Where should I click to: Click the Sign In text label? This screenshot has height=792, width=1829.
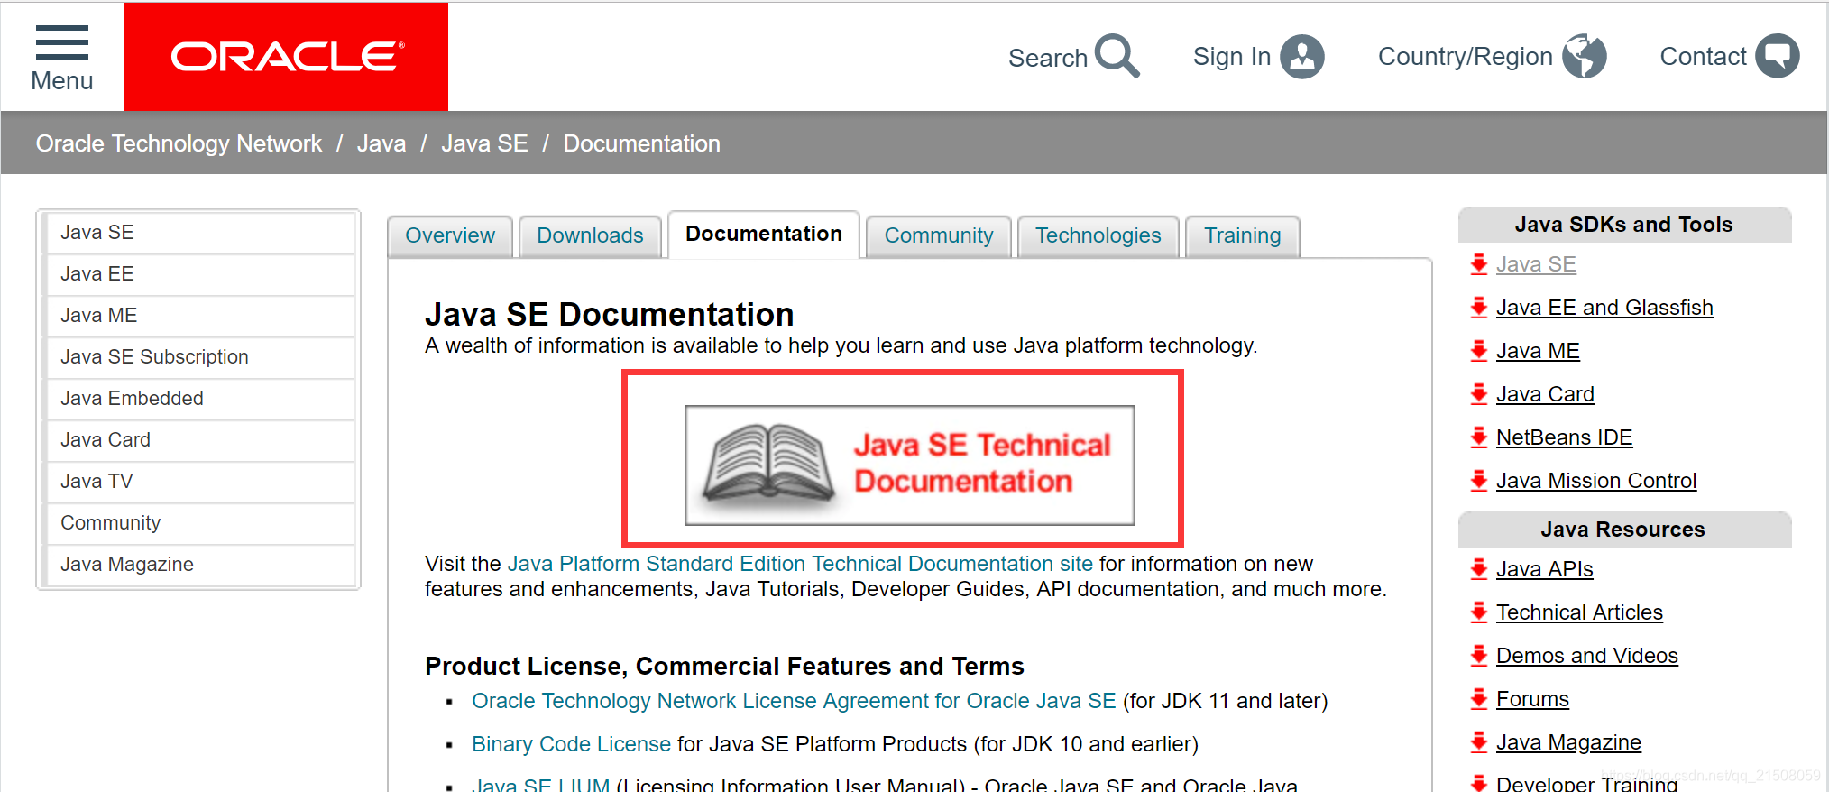pos(1232,57)
